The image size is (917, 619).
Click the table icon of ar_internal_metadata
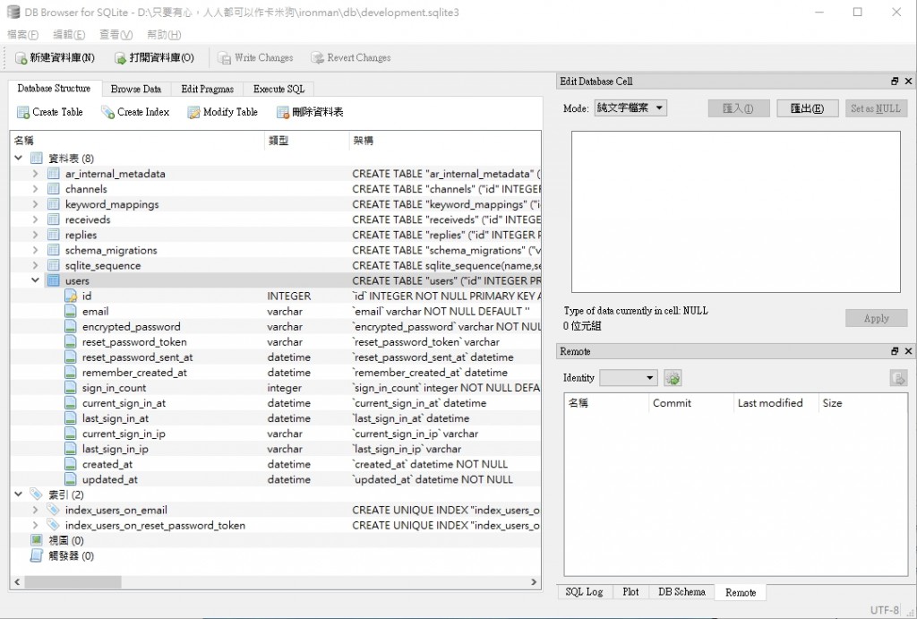point(53,174)
